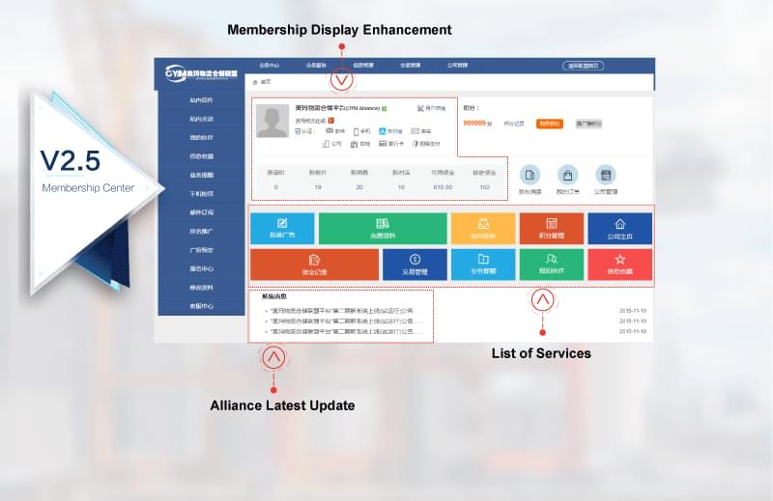Click the stat value 20
The width and height of the screenshot is (773, 501).
pos(359,187)
